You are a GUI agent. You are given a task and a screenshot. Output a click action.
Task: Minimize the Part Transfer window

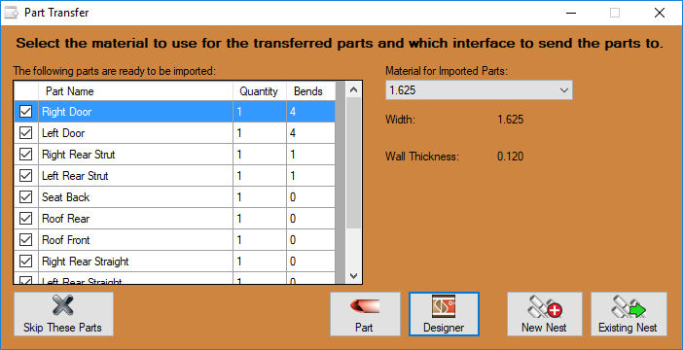tap(571, 13)
